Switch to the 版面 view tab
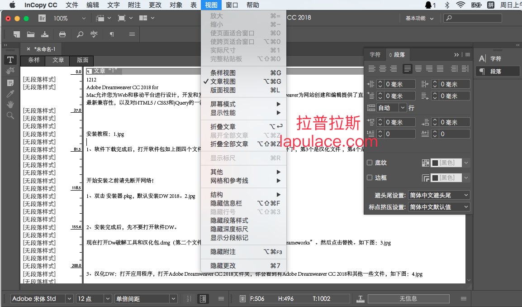The height and width of the screenshot is (307, 522). tap(83, 60)
